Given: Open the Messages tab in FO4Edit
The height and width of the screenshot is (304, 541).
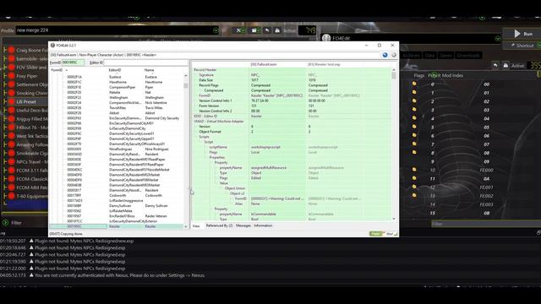Looking at the screenshot, I should [x=243, y=225].
